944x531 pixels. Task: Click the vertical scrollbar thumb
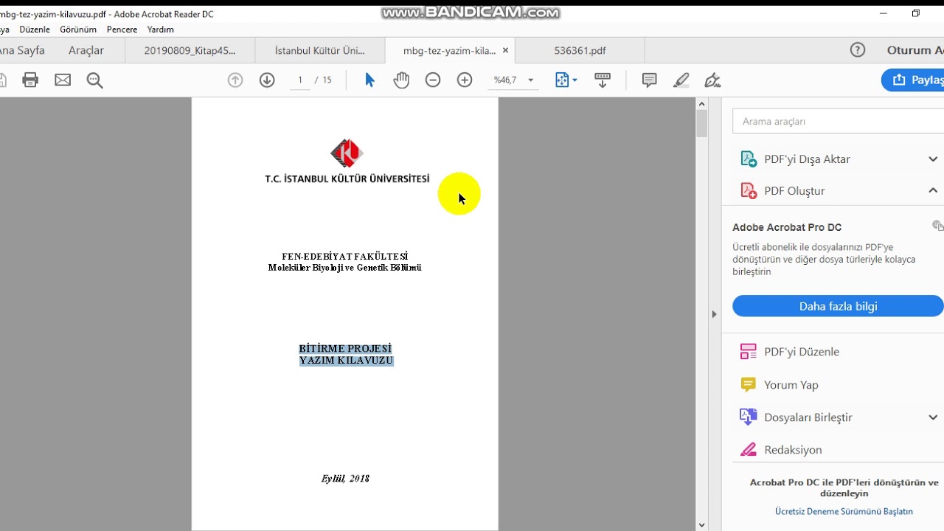702,123
